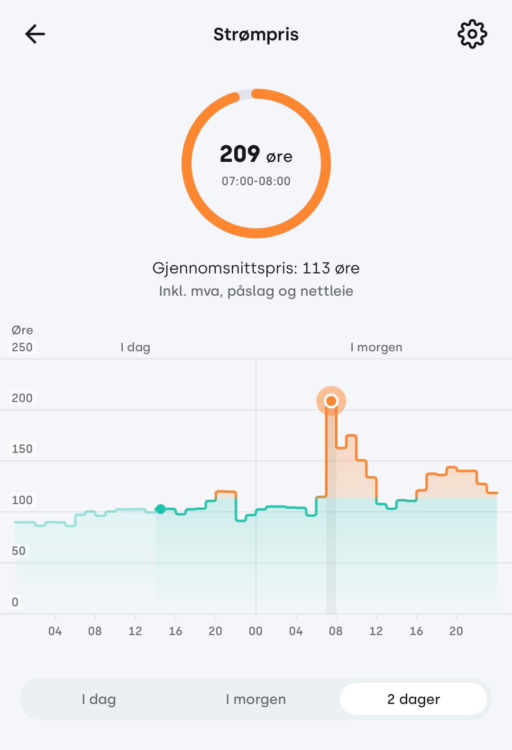
Task: Tap the 12 hour tick under tomorrow
Action: coord(376,631)
